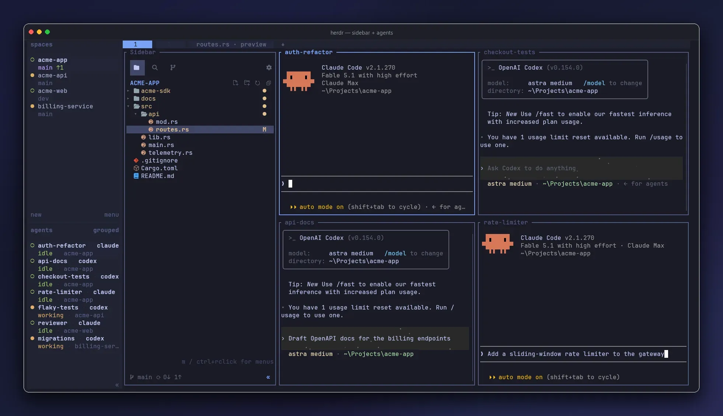The height and width of the screenshot is (416, 723).
Task: Switch to routes.rs preview tab
Action: (x=231, y=44)
